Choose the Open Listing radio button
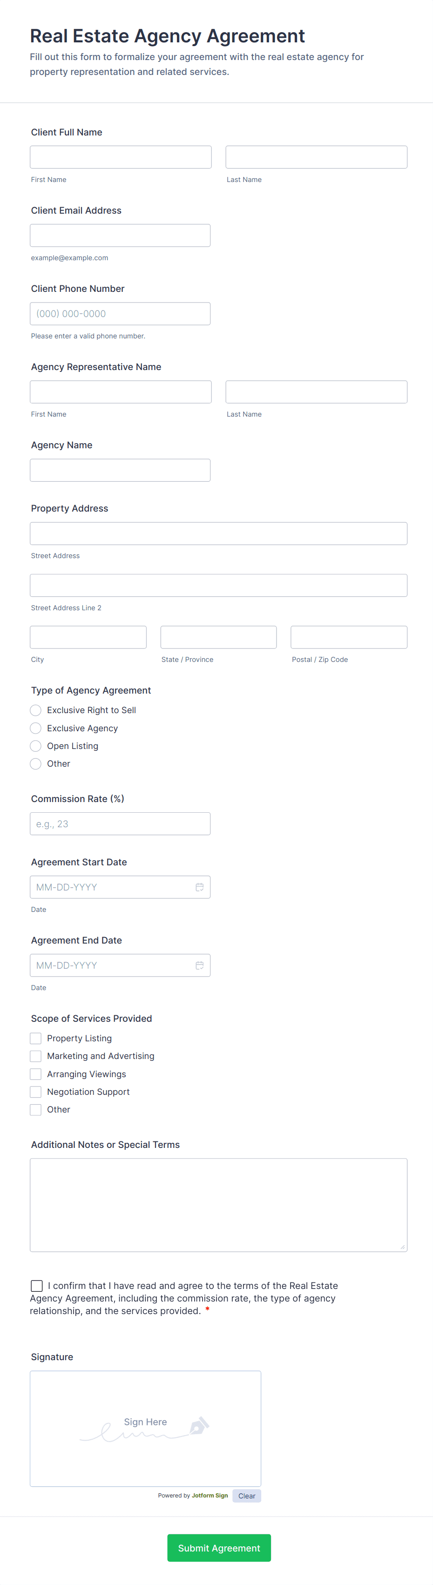This screenshot has width=433, height=1585. 36,746
